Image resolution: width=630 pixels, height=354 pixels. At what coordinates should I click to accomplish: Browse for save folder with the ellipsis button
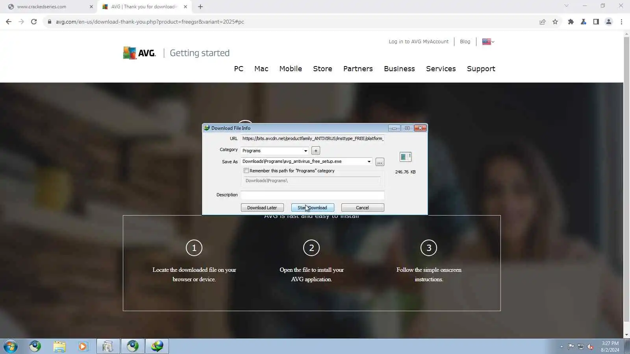tap(380, 162)
